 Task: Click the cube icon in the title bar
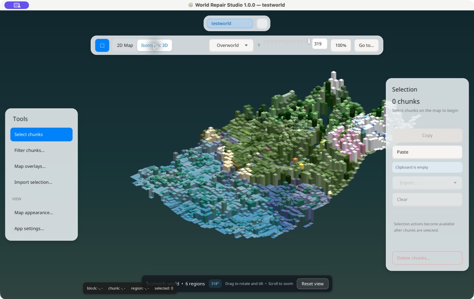(190, 5)
